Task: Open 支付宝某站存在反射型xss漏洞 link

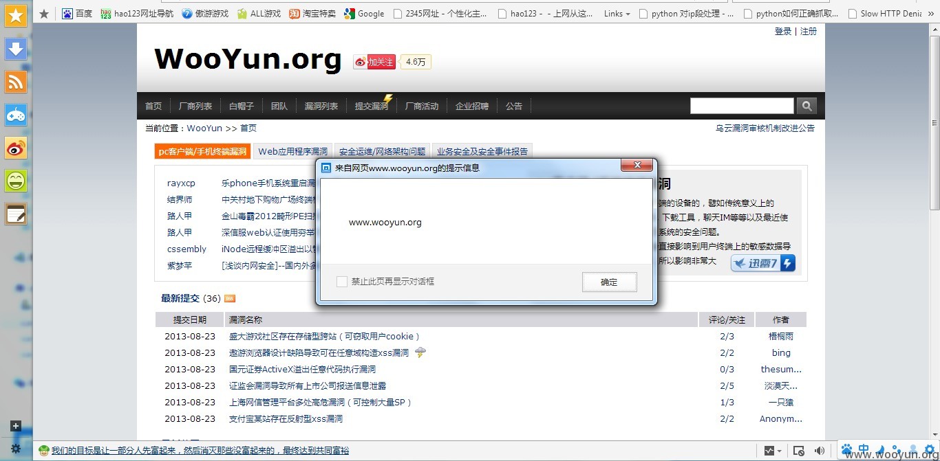Action: 286,418
